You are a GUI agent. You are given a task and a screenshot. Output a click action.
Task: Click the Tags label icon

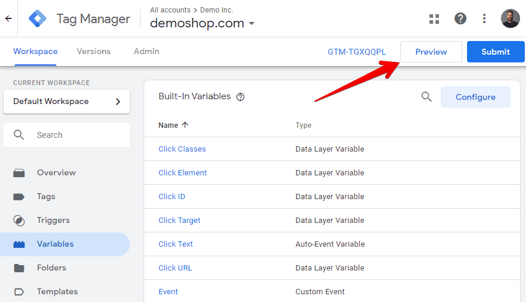click(19, 197)
